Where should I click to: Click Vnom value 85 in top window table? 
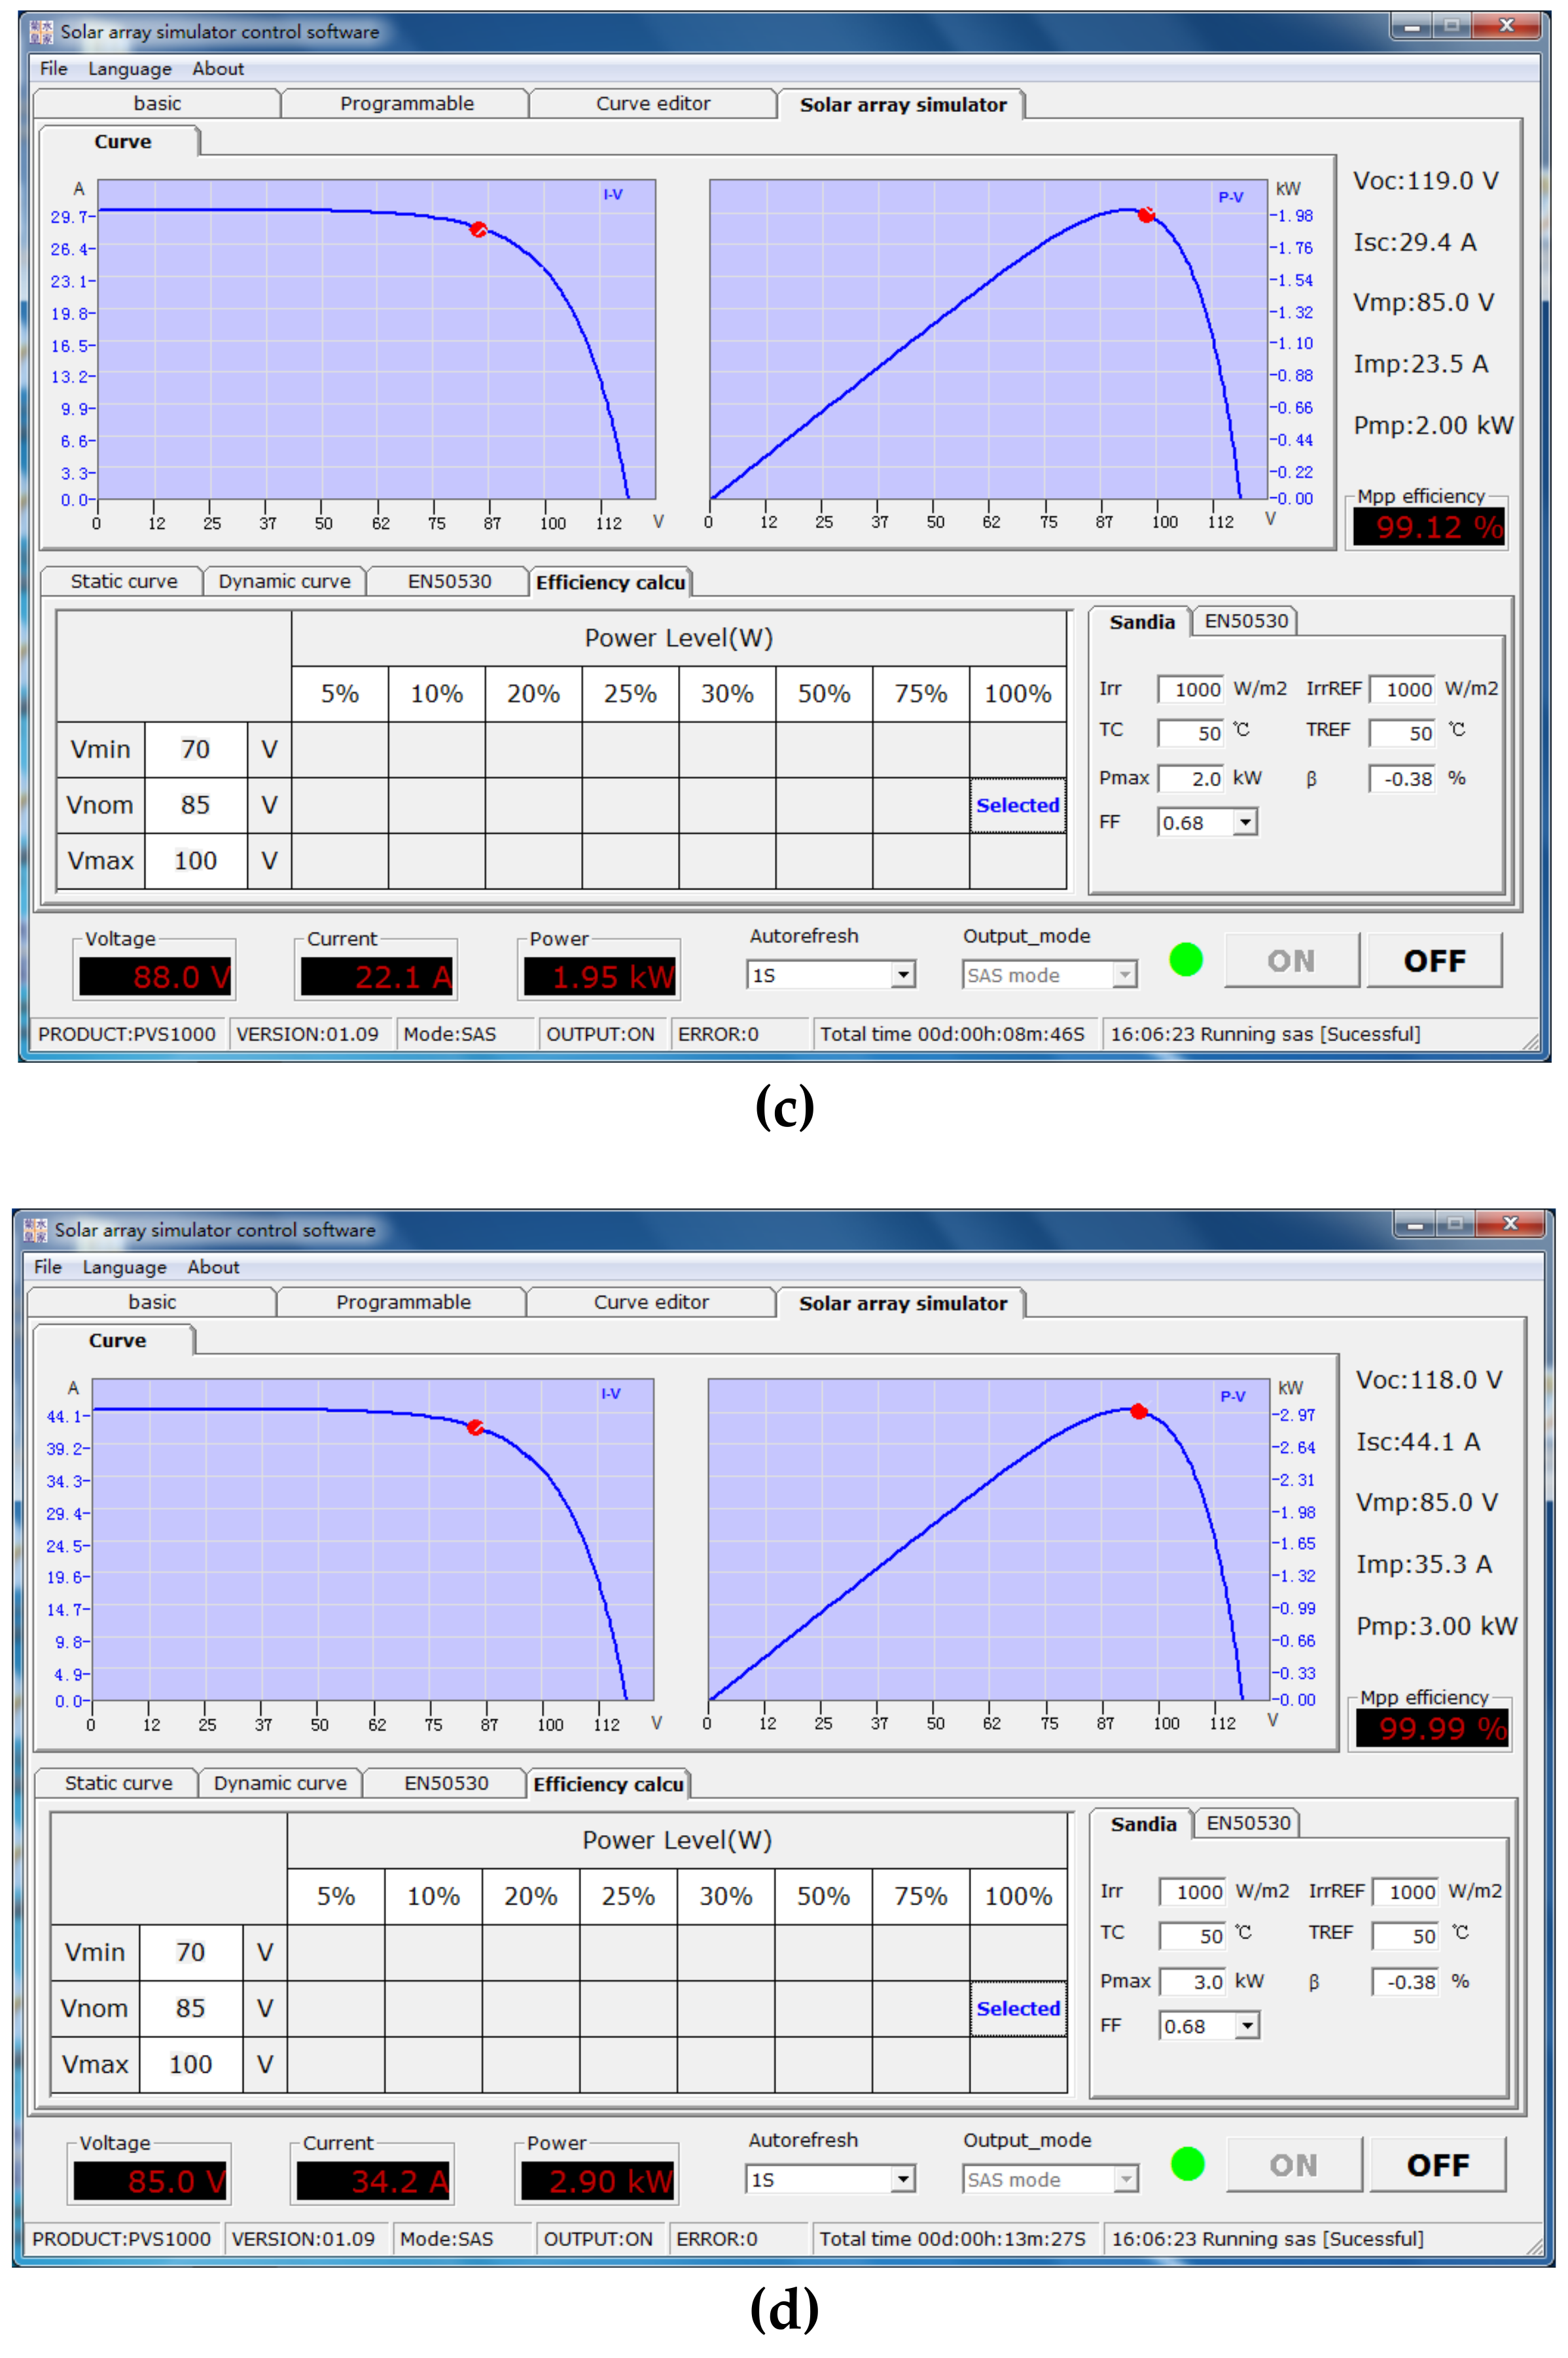tap(196, 805)
